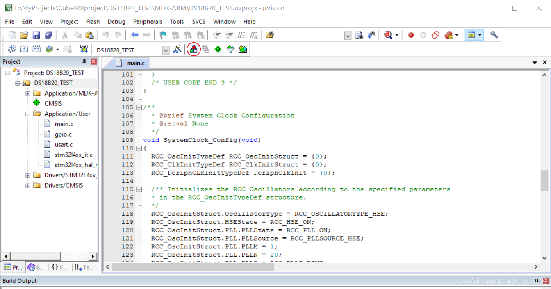Screen dimensions: 551x289
Task: Expand the Application/MDK-A folder
Action: [x=27, y=93]
